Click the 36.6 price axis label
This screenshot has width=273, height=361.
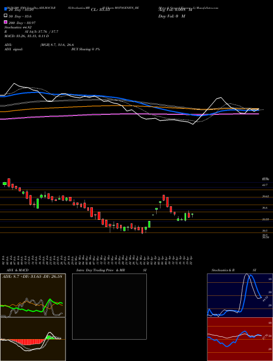tap(265, 208)
